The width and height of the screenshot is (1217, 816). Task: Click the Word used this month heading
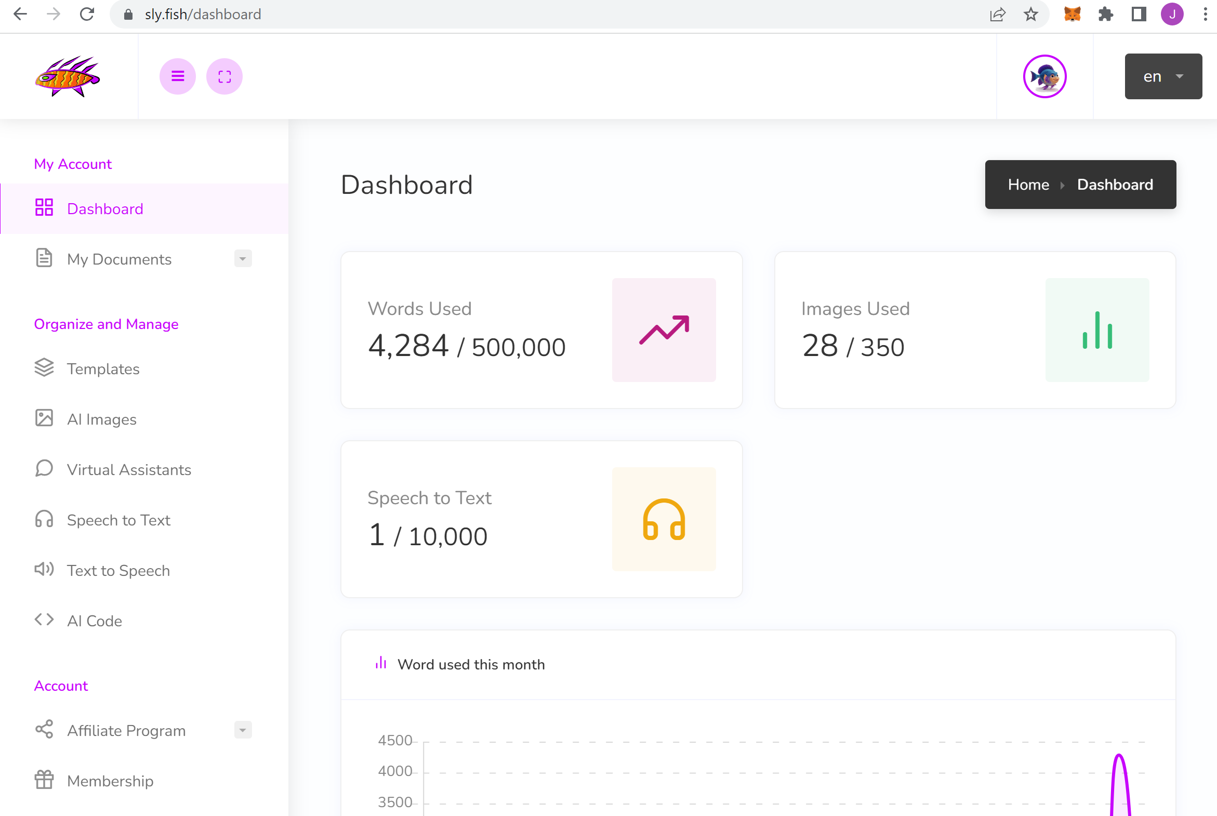pos(471,665)
